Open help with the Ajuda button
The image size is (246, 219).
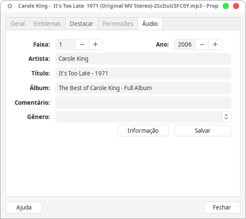pyautogui.click(x=24, y=208)
